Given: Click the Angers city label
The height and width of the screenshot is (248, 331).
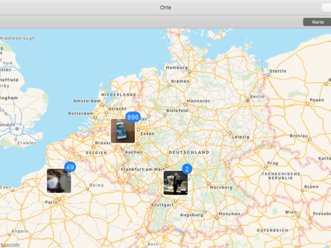Looking at the screenshot, I should pyautogui.click(x=19, y=231).
